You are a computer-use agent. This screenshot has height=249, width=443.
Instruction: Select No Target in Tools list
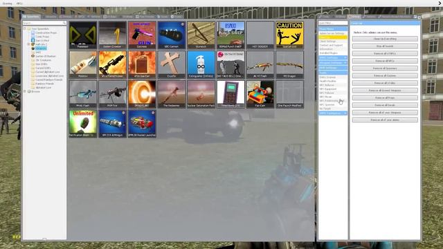coord(333,109)
